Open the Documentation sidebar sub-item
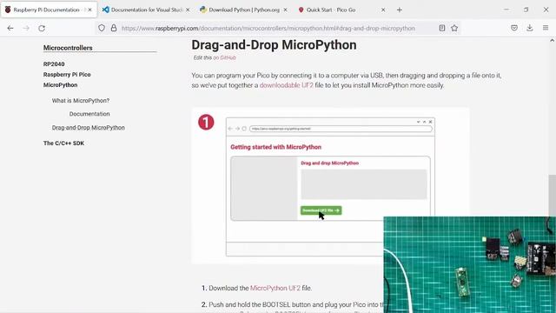The width and height of the screenshot is (556, 313). [89, 114]
